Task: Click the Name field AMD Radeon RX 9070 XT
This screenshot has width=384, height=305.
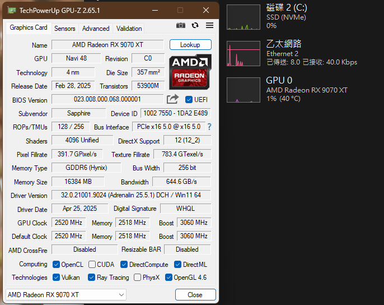Action: [x=107, y=45]
